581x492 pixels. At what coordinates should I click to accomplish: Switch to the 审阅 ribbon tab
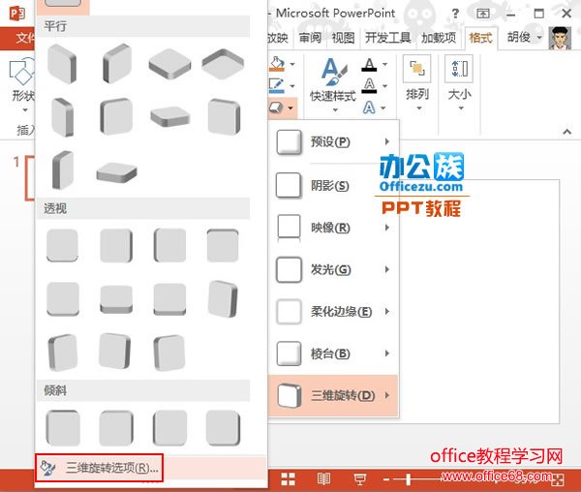coord(310,38)
